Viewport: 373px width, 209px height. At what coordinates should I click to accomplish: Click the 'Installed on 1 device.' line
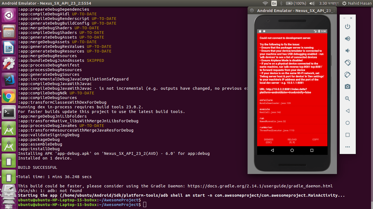[45, 158]
